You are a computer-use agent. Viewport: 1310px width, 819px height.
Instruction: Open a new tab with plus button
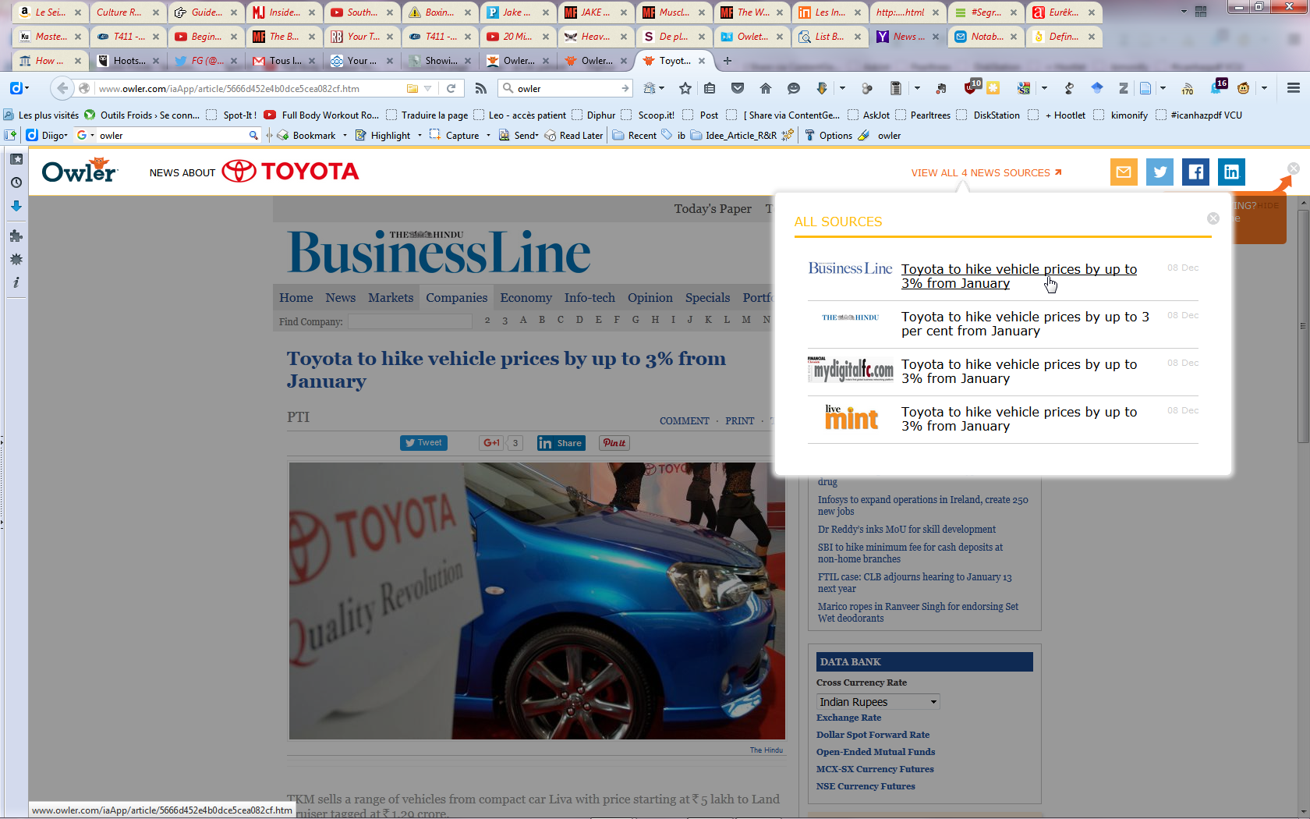click(728, 60)
